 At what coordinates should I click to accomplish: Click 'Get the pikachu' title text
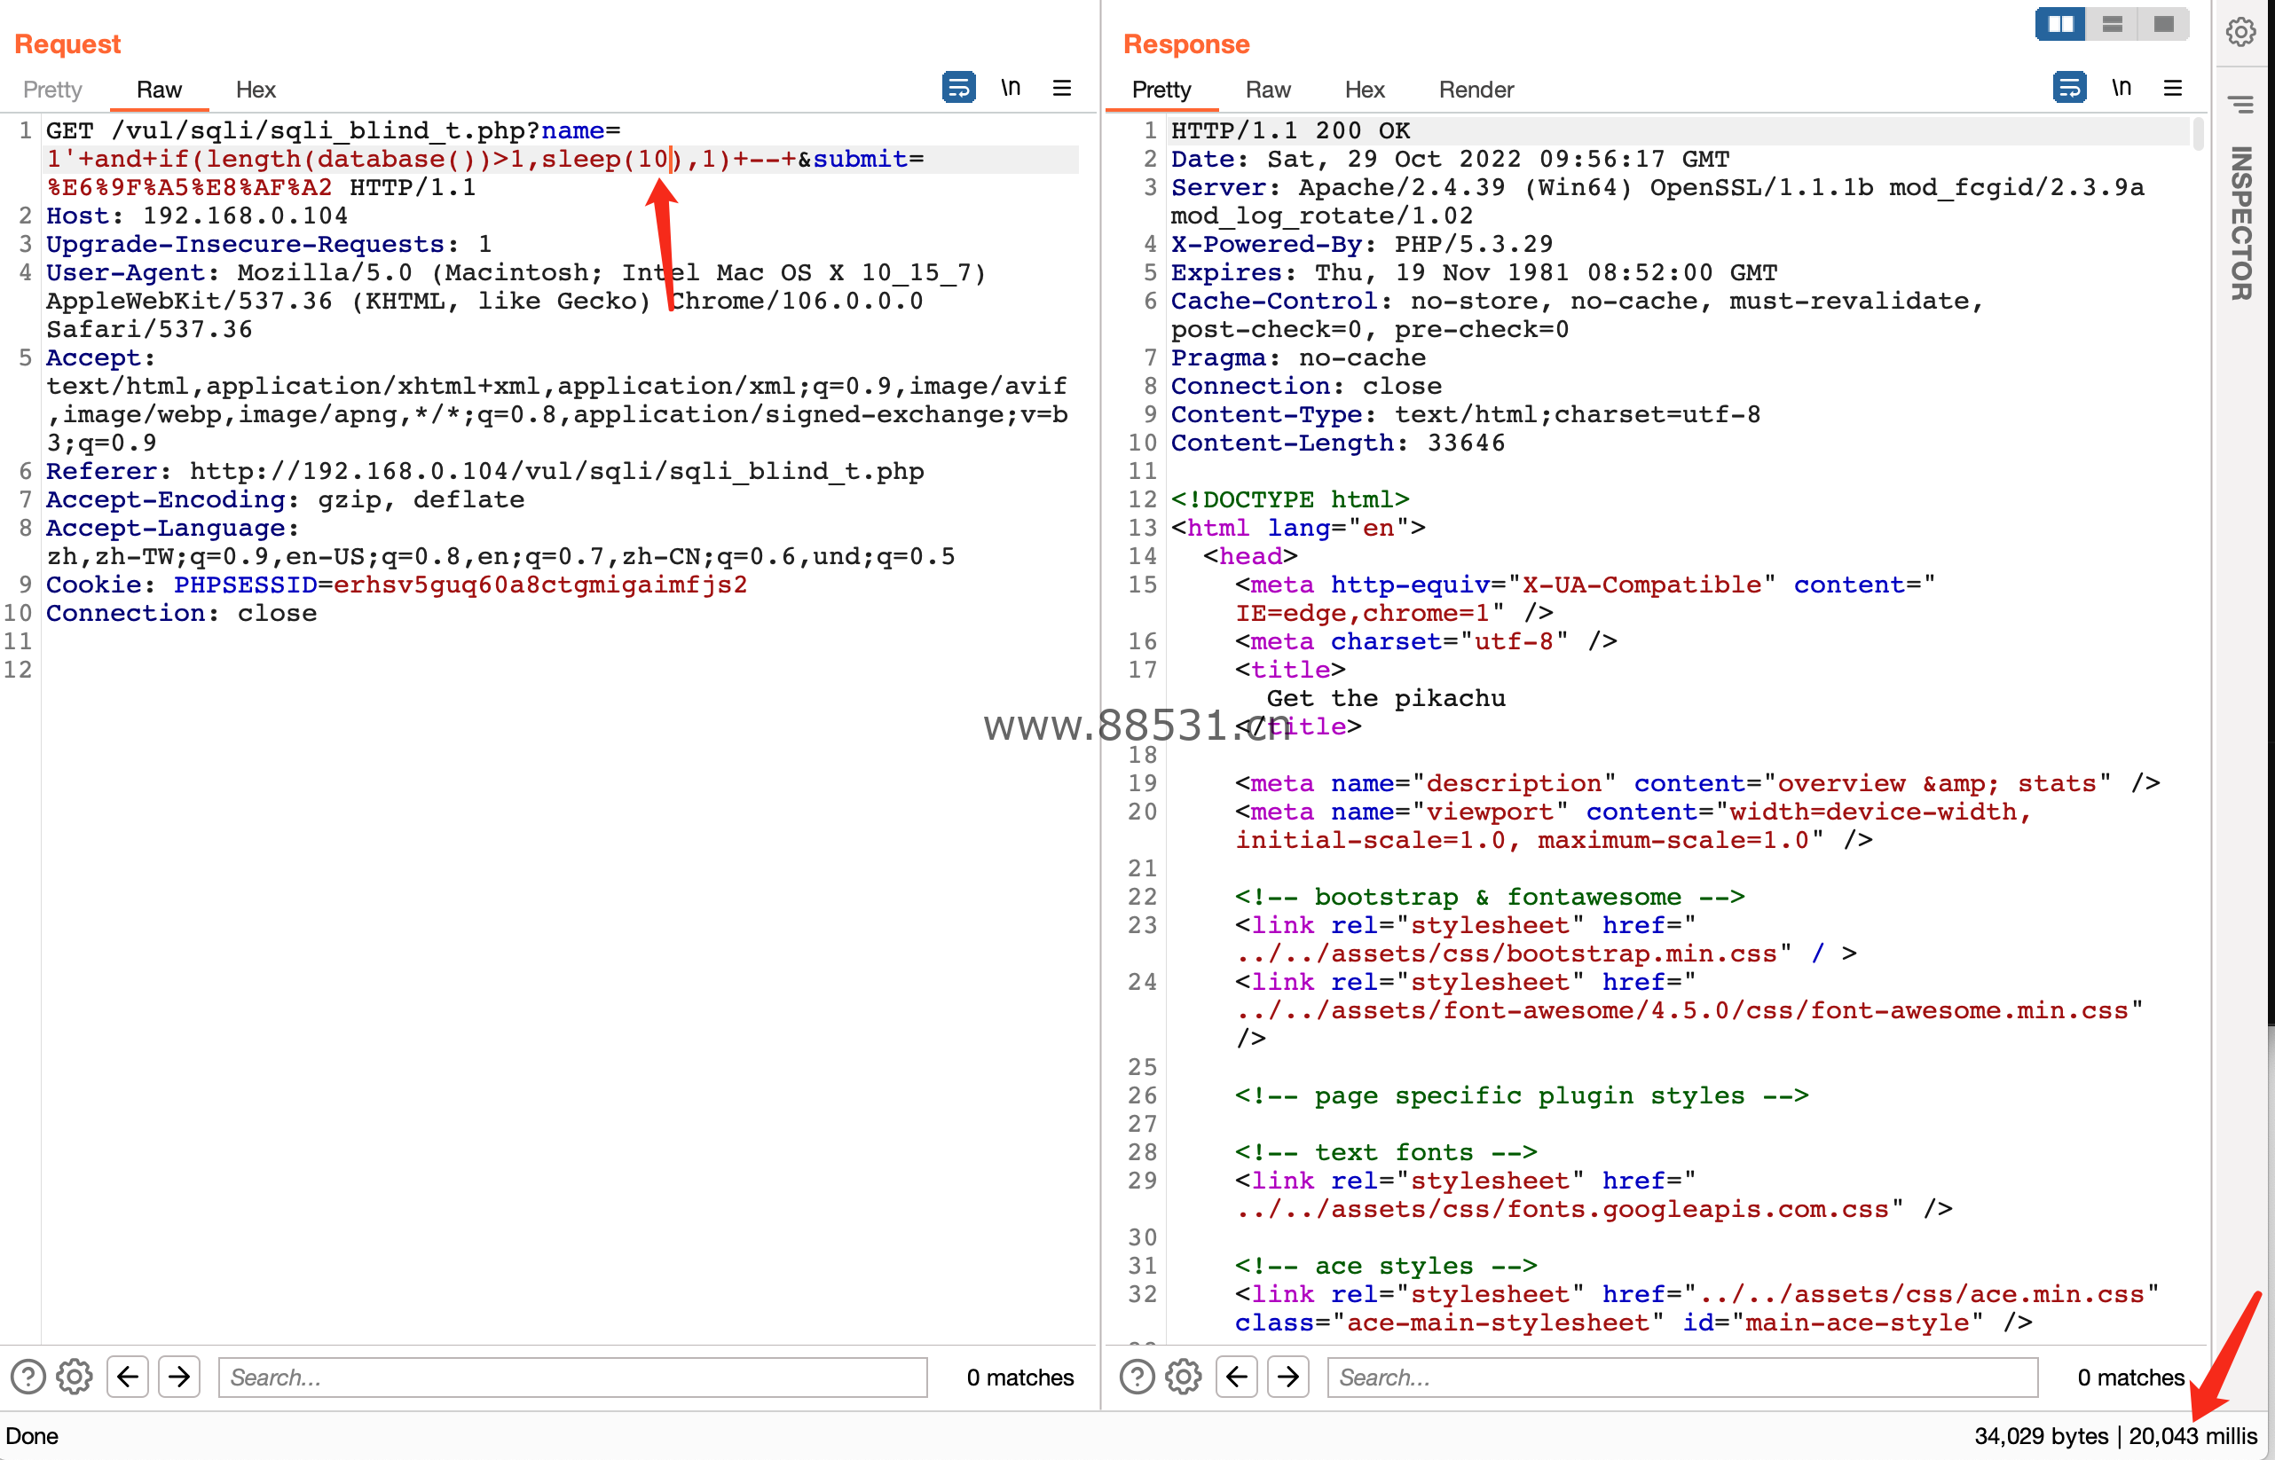point(1385,698)
